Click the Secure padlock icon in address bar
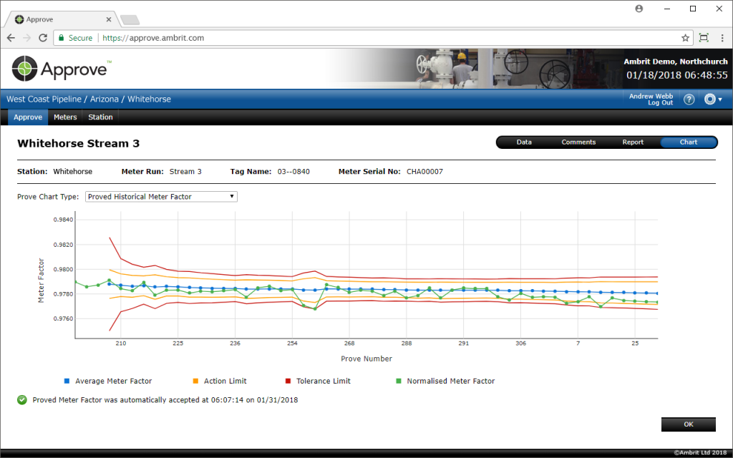The height and width of the screenshot is (458, 733). 63,38
